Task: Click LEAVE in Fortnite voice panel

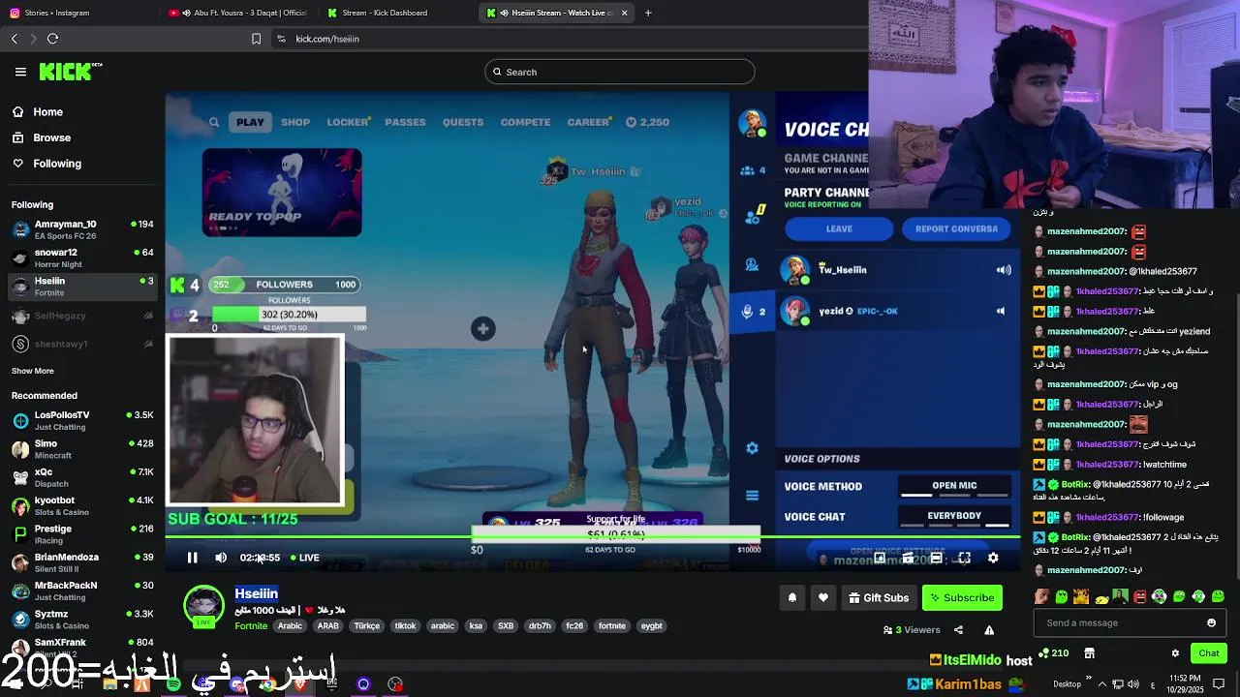Action: coord(839,229)
